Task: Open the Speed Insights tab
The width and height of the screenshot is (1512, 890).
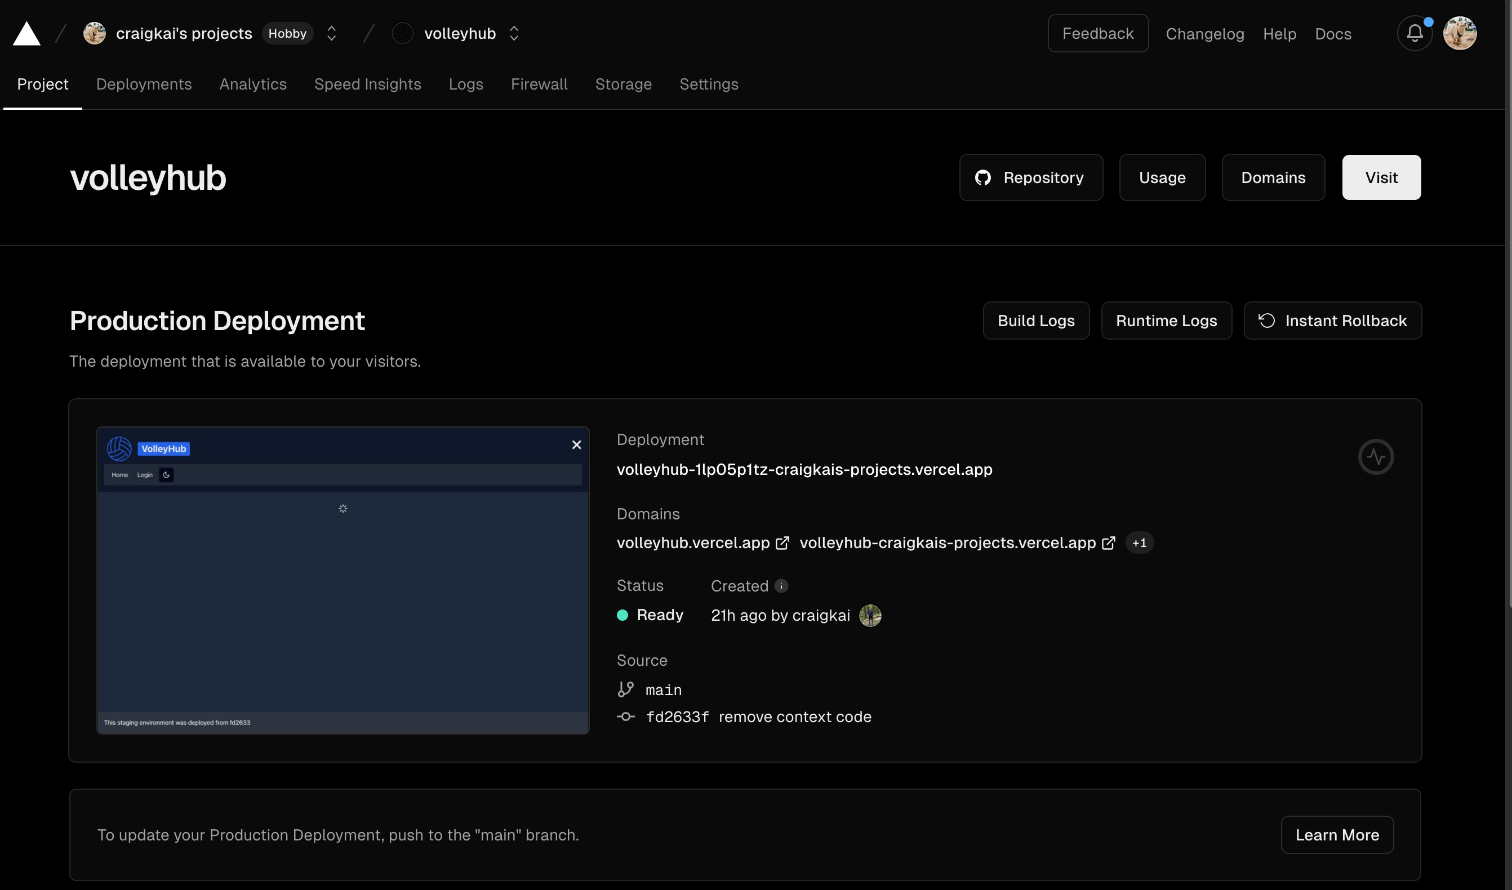Action: tap(368, 84)
